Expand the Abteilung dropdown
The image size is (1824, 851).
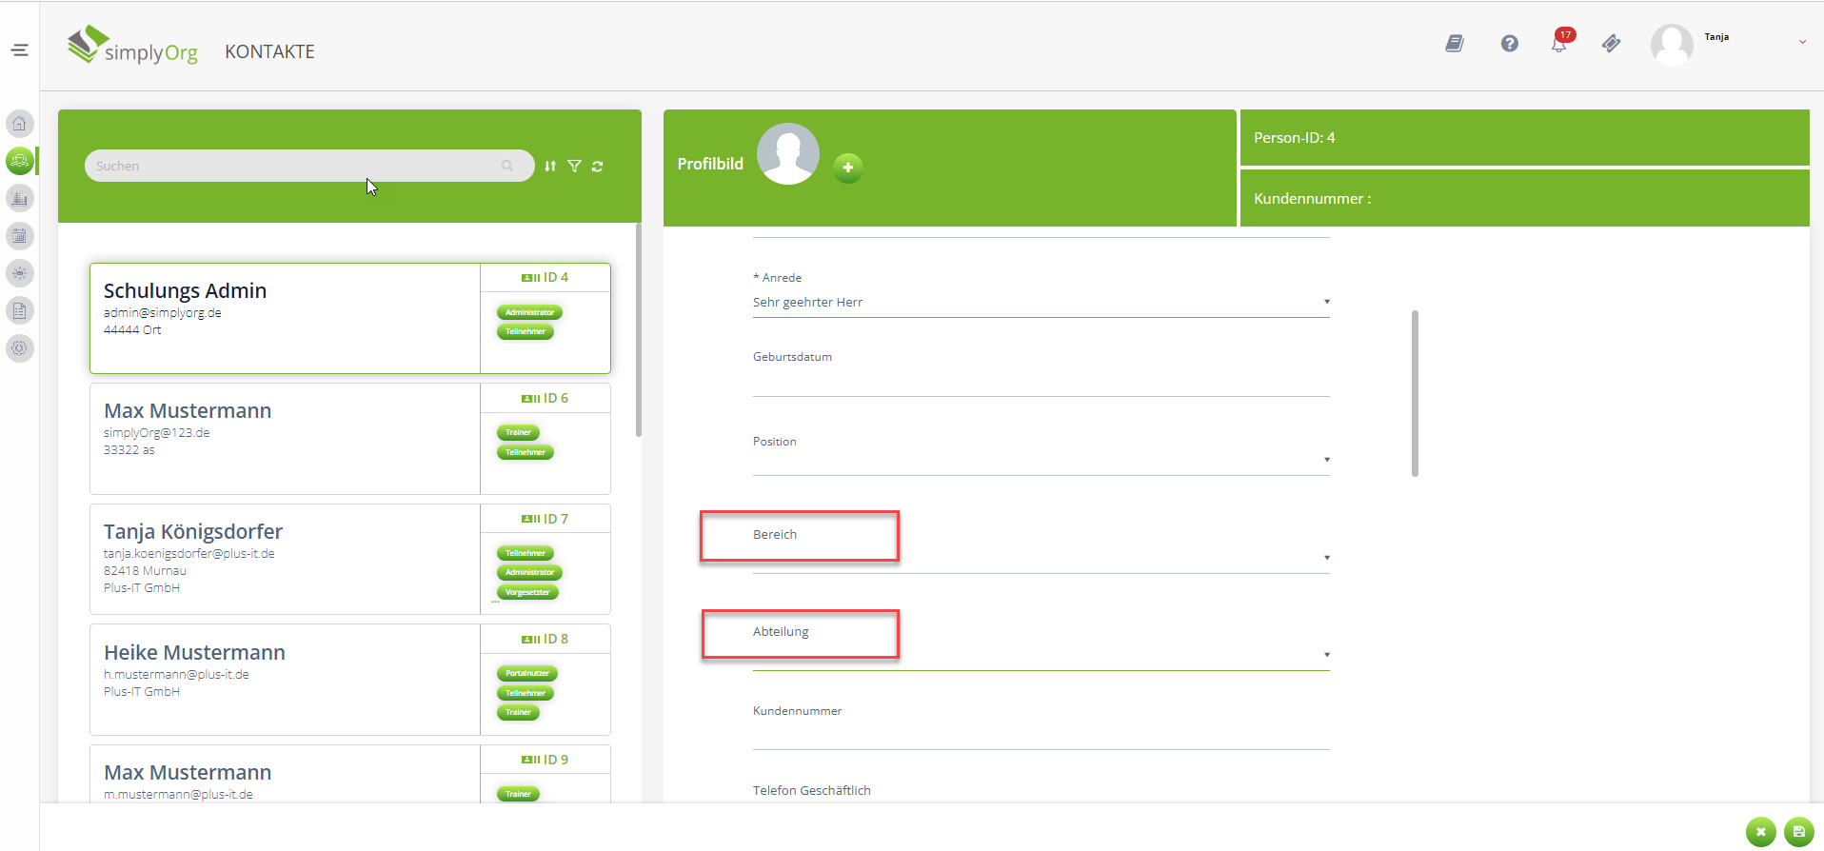[x=1326, y=655]
